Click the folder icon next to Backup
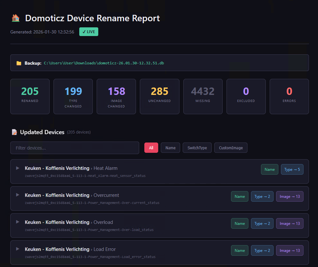318x267 pixels. coord(19,63)
